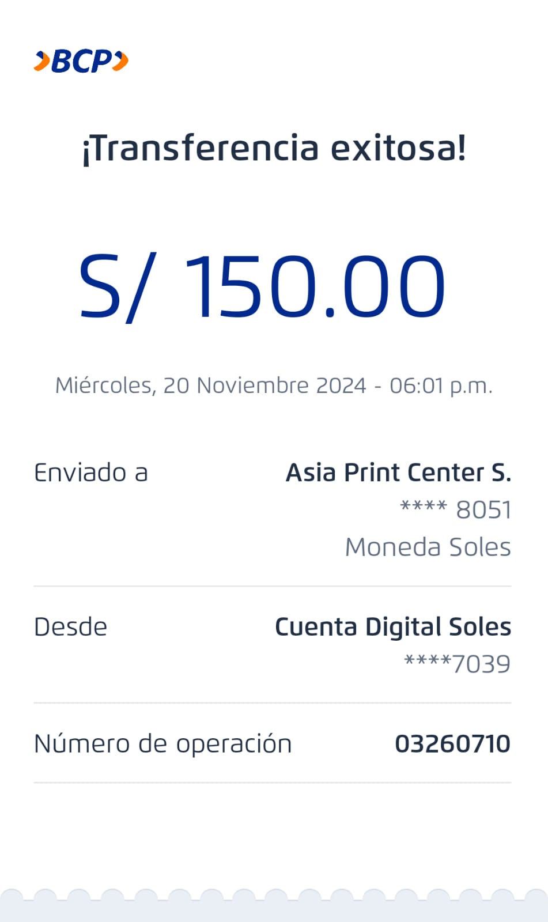Click the Número de operación label

[163, 744]
